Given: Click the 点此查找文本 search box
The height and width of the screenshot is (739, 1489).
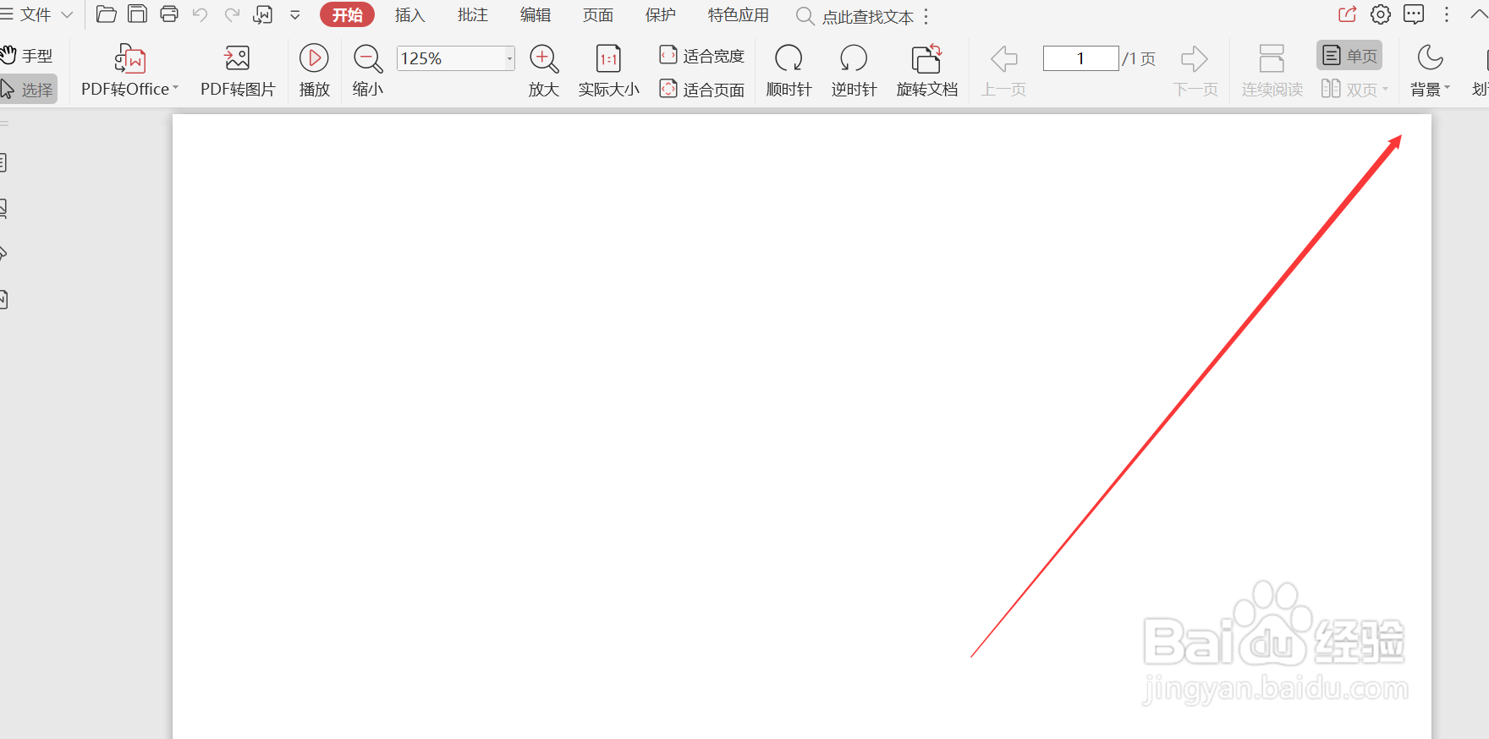Looking at the screenshot, I should click(x=855, y=16).
